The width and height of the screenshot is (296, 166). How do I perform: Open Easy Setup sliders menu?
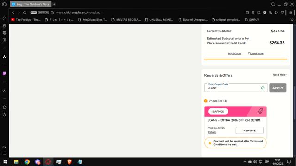pyautogui.click(x=291, y=12)
